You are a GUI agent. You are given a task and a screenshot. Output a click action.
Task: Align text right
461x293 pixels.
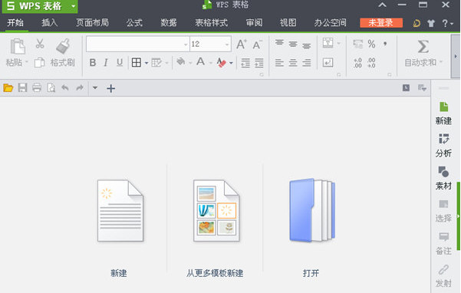click(x=306, y=62)
